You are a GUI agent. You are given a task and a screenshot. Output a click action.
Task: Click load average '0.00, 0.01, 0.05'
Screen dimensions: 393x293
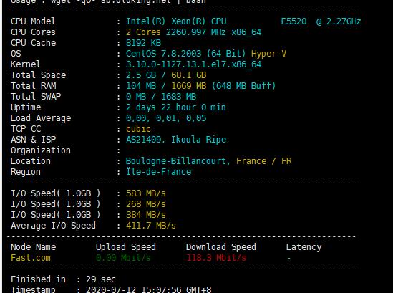click(x=166, y=118)
